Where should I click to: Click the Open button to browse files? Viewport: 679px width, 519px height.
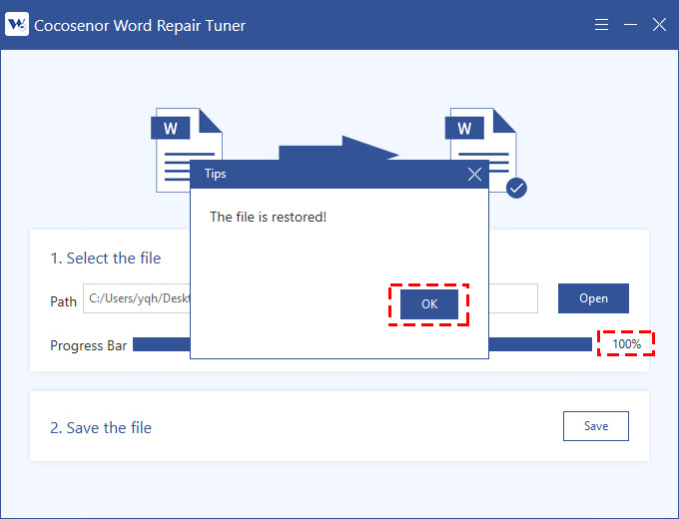click(593, 298)
